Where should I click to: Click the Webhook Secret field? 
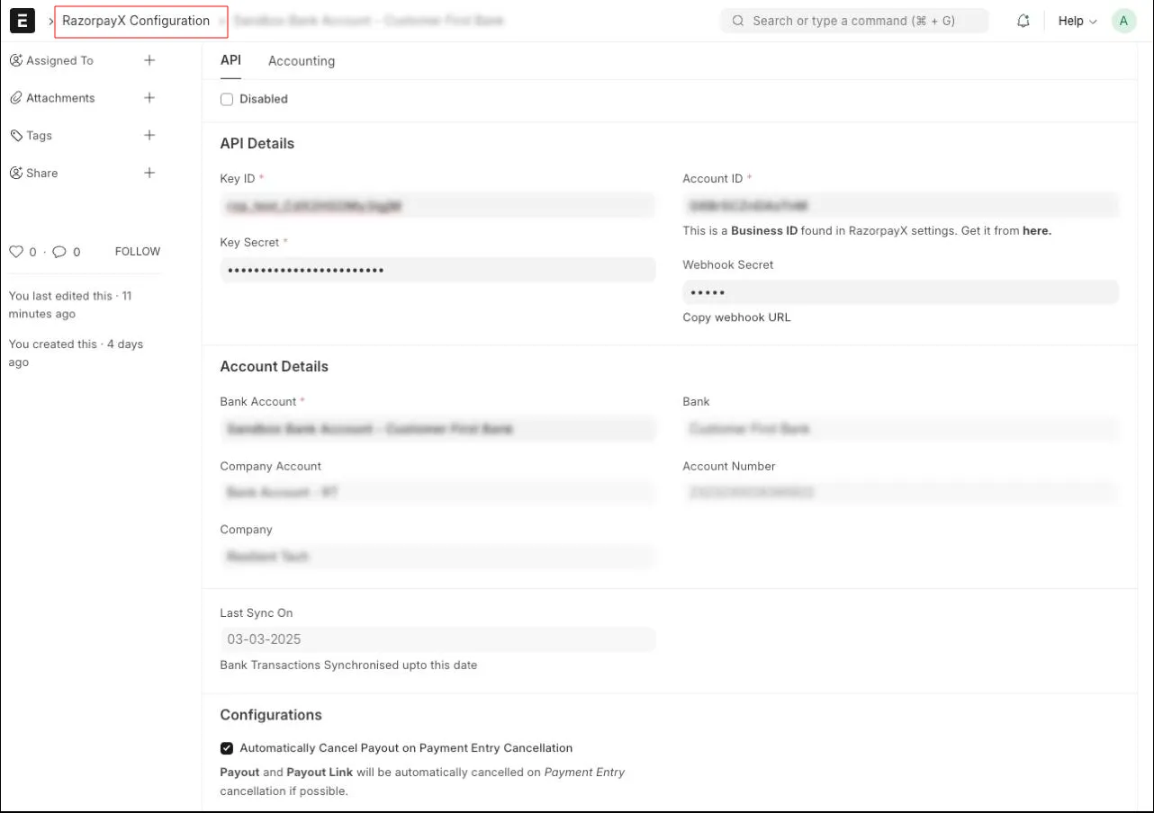900,292
